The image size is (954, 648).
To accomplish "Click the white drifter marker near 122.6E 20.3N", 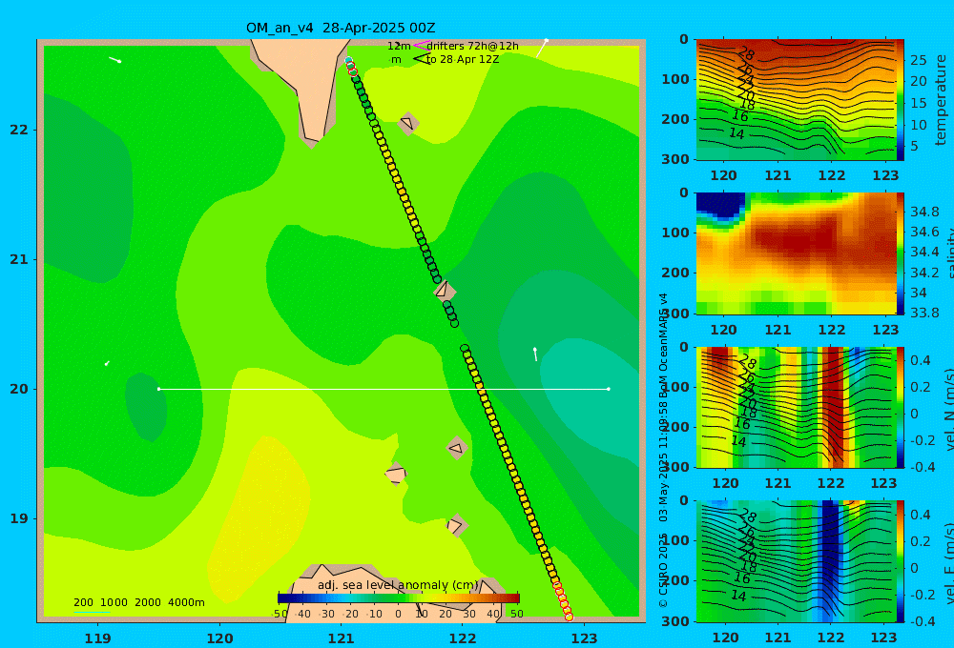I will (535, 354).
